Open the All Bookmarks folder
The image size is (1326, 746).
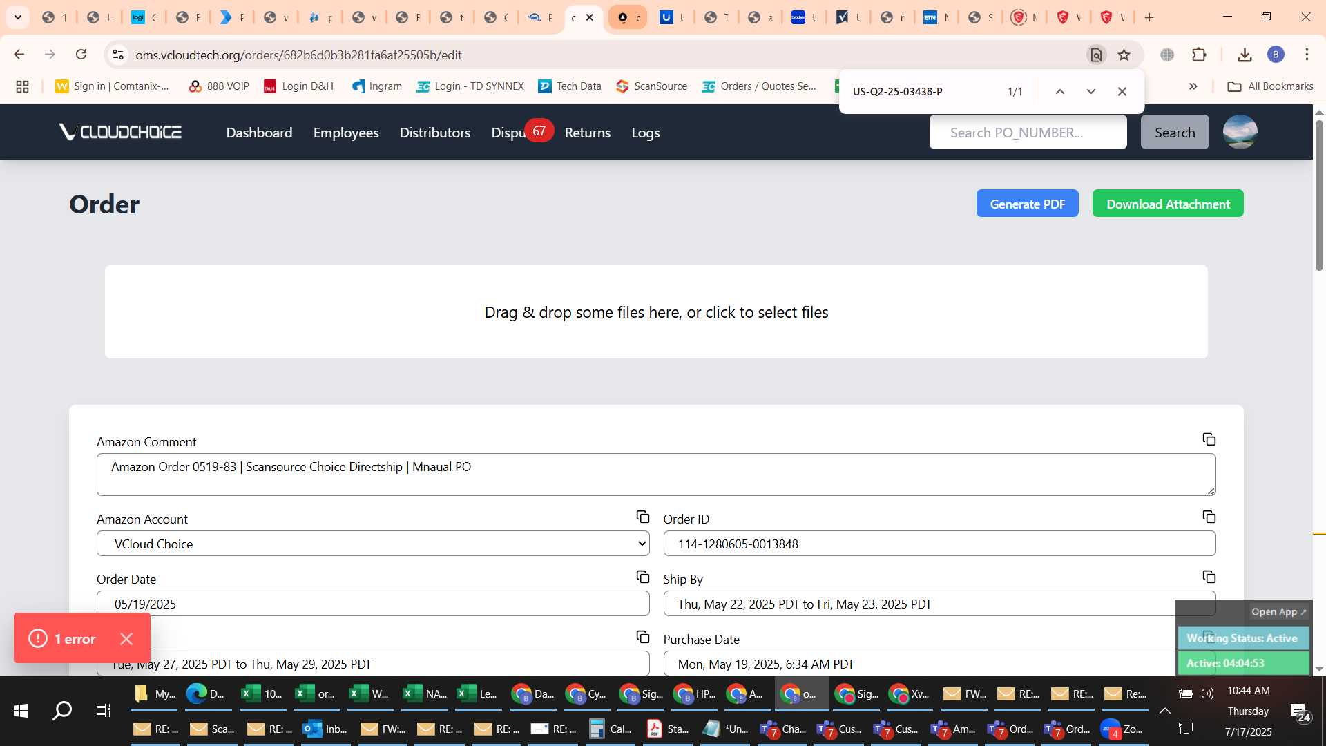[1270, 86]
